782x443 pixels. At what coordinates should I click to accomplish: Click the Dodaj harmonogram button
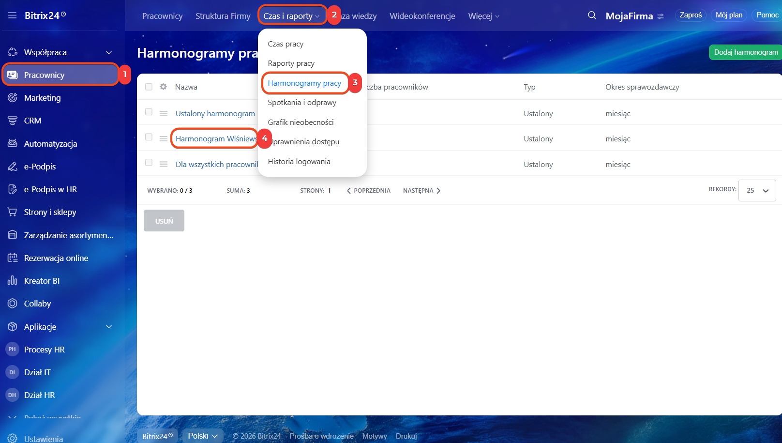(x=745, y=52)
